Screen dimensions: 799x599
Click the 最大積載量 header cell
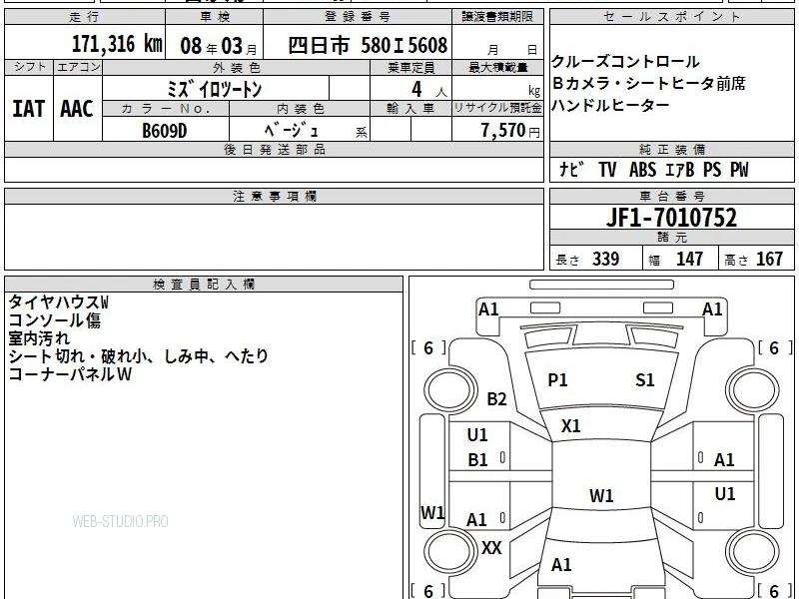497,67
